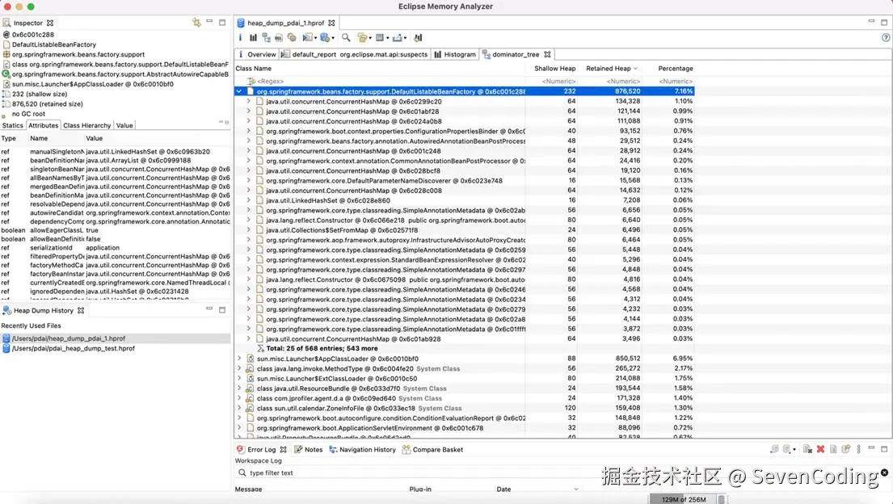Open export dropdown arrow
This screenshot has width=893, height=504.
tap(405, 38)
